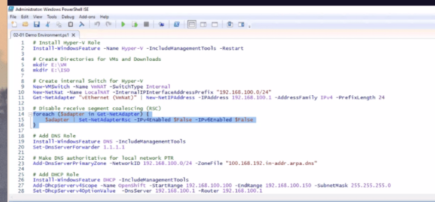Save the script with the floppy icon
The image size is (435, 202).
tap(36, 24)
